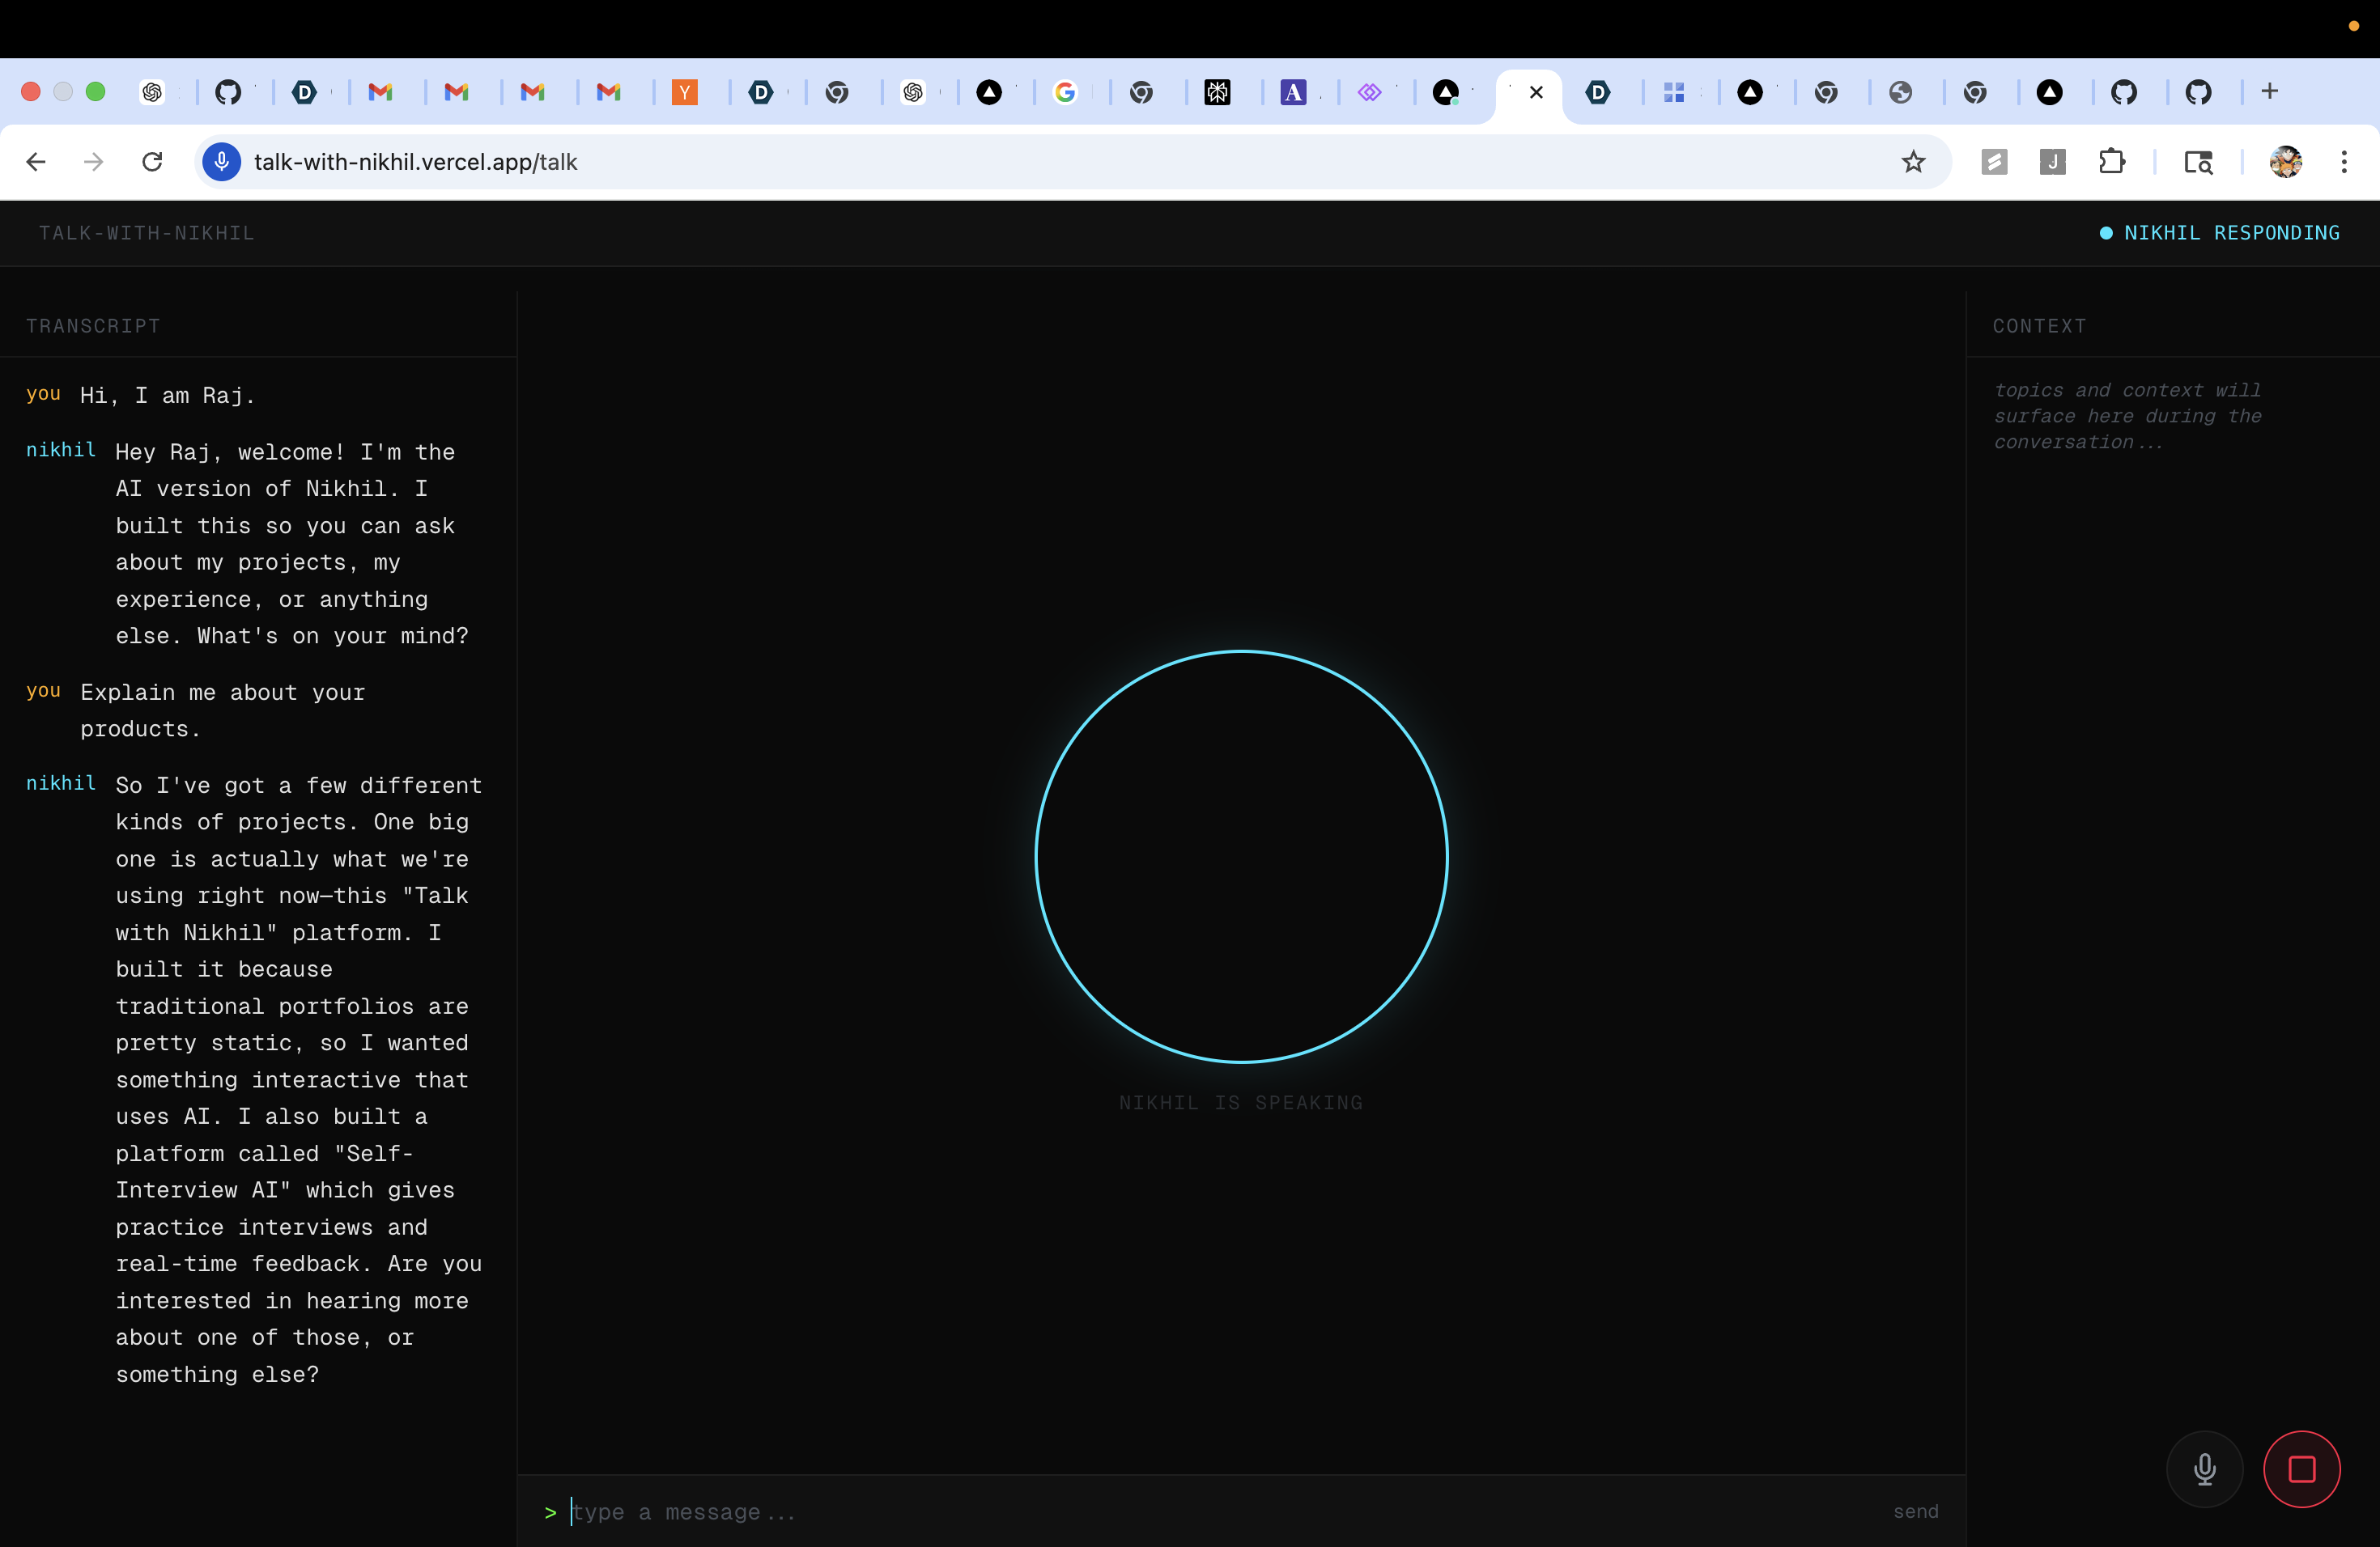The width and height of the screenshot is (2380, 1547).
Task: Switch to the Hacker News Y tab
Action: pyautogui.click(x=685, y=92)
